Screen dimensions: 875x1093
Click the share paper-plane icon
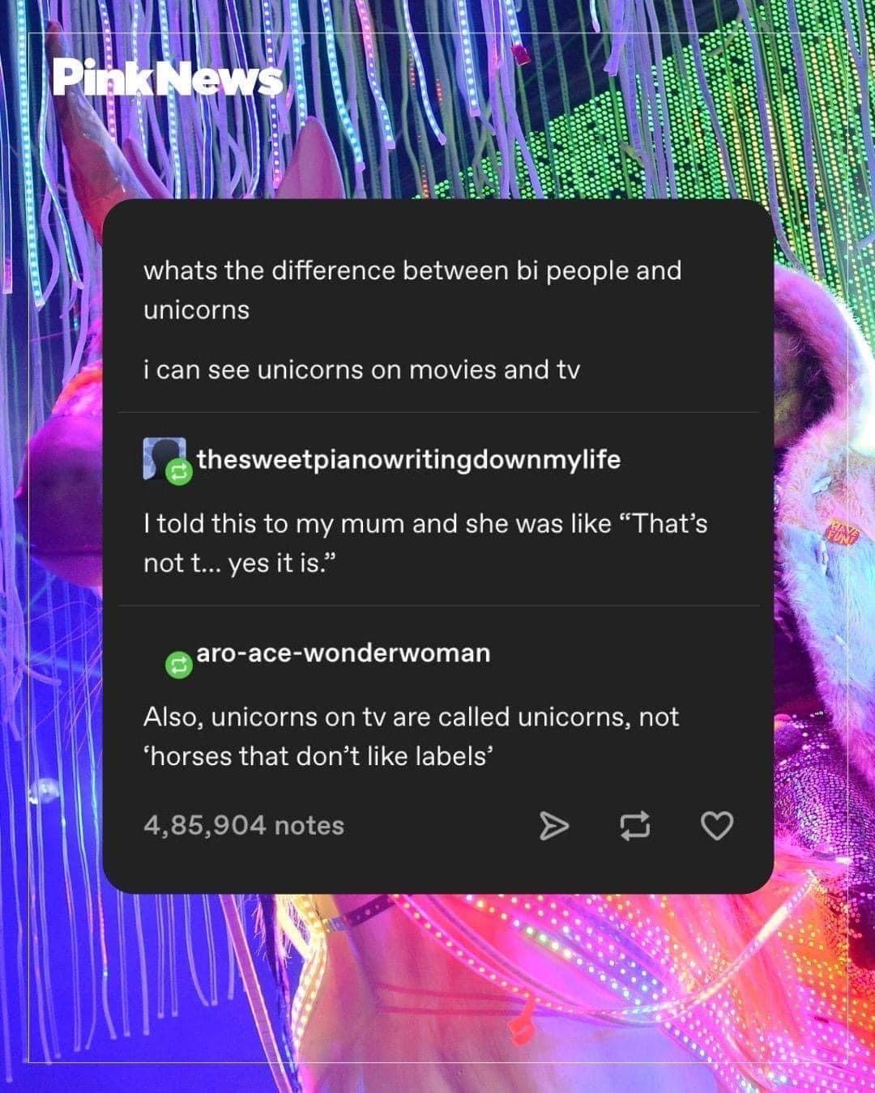coord(554,826)
